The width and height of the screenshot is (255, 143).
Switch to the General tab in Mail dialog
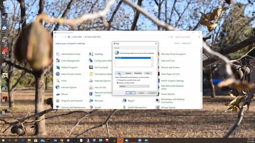click(117, 48)
